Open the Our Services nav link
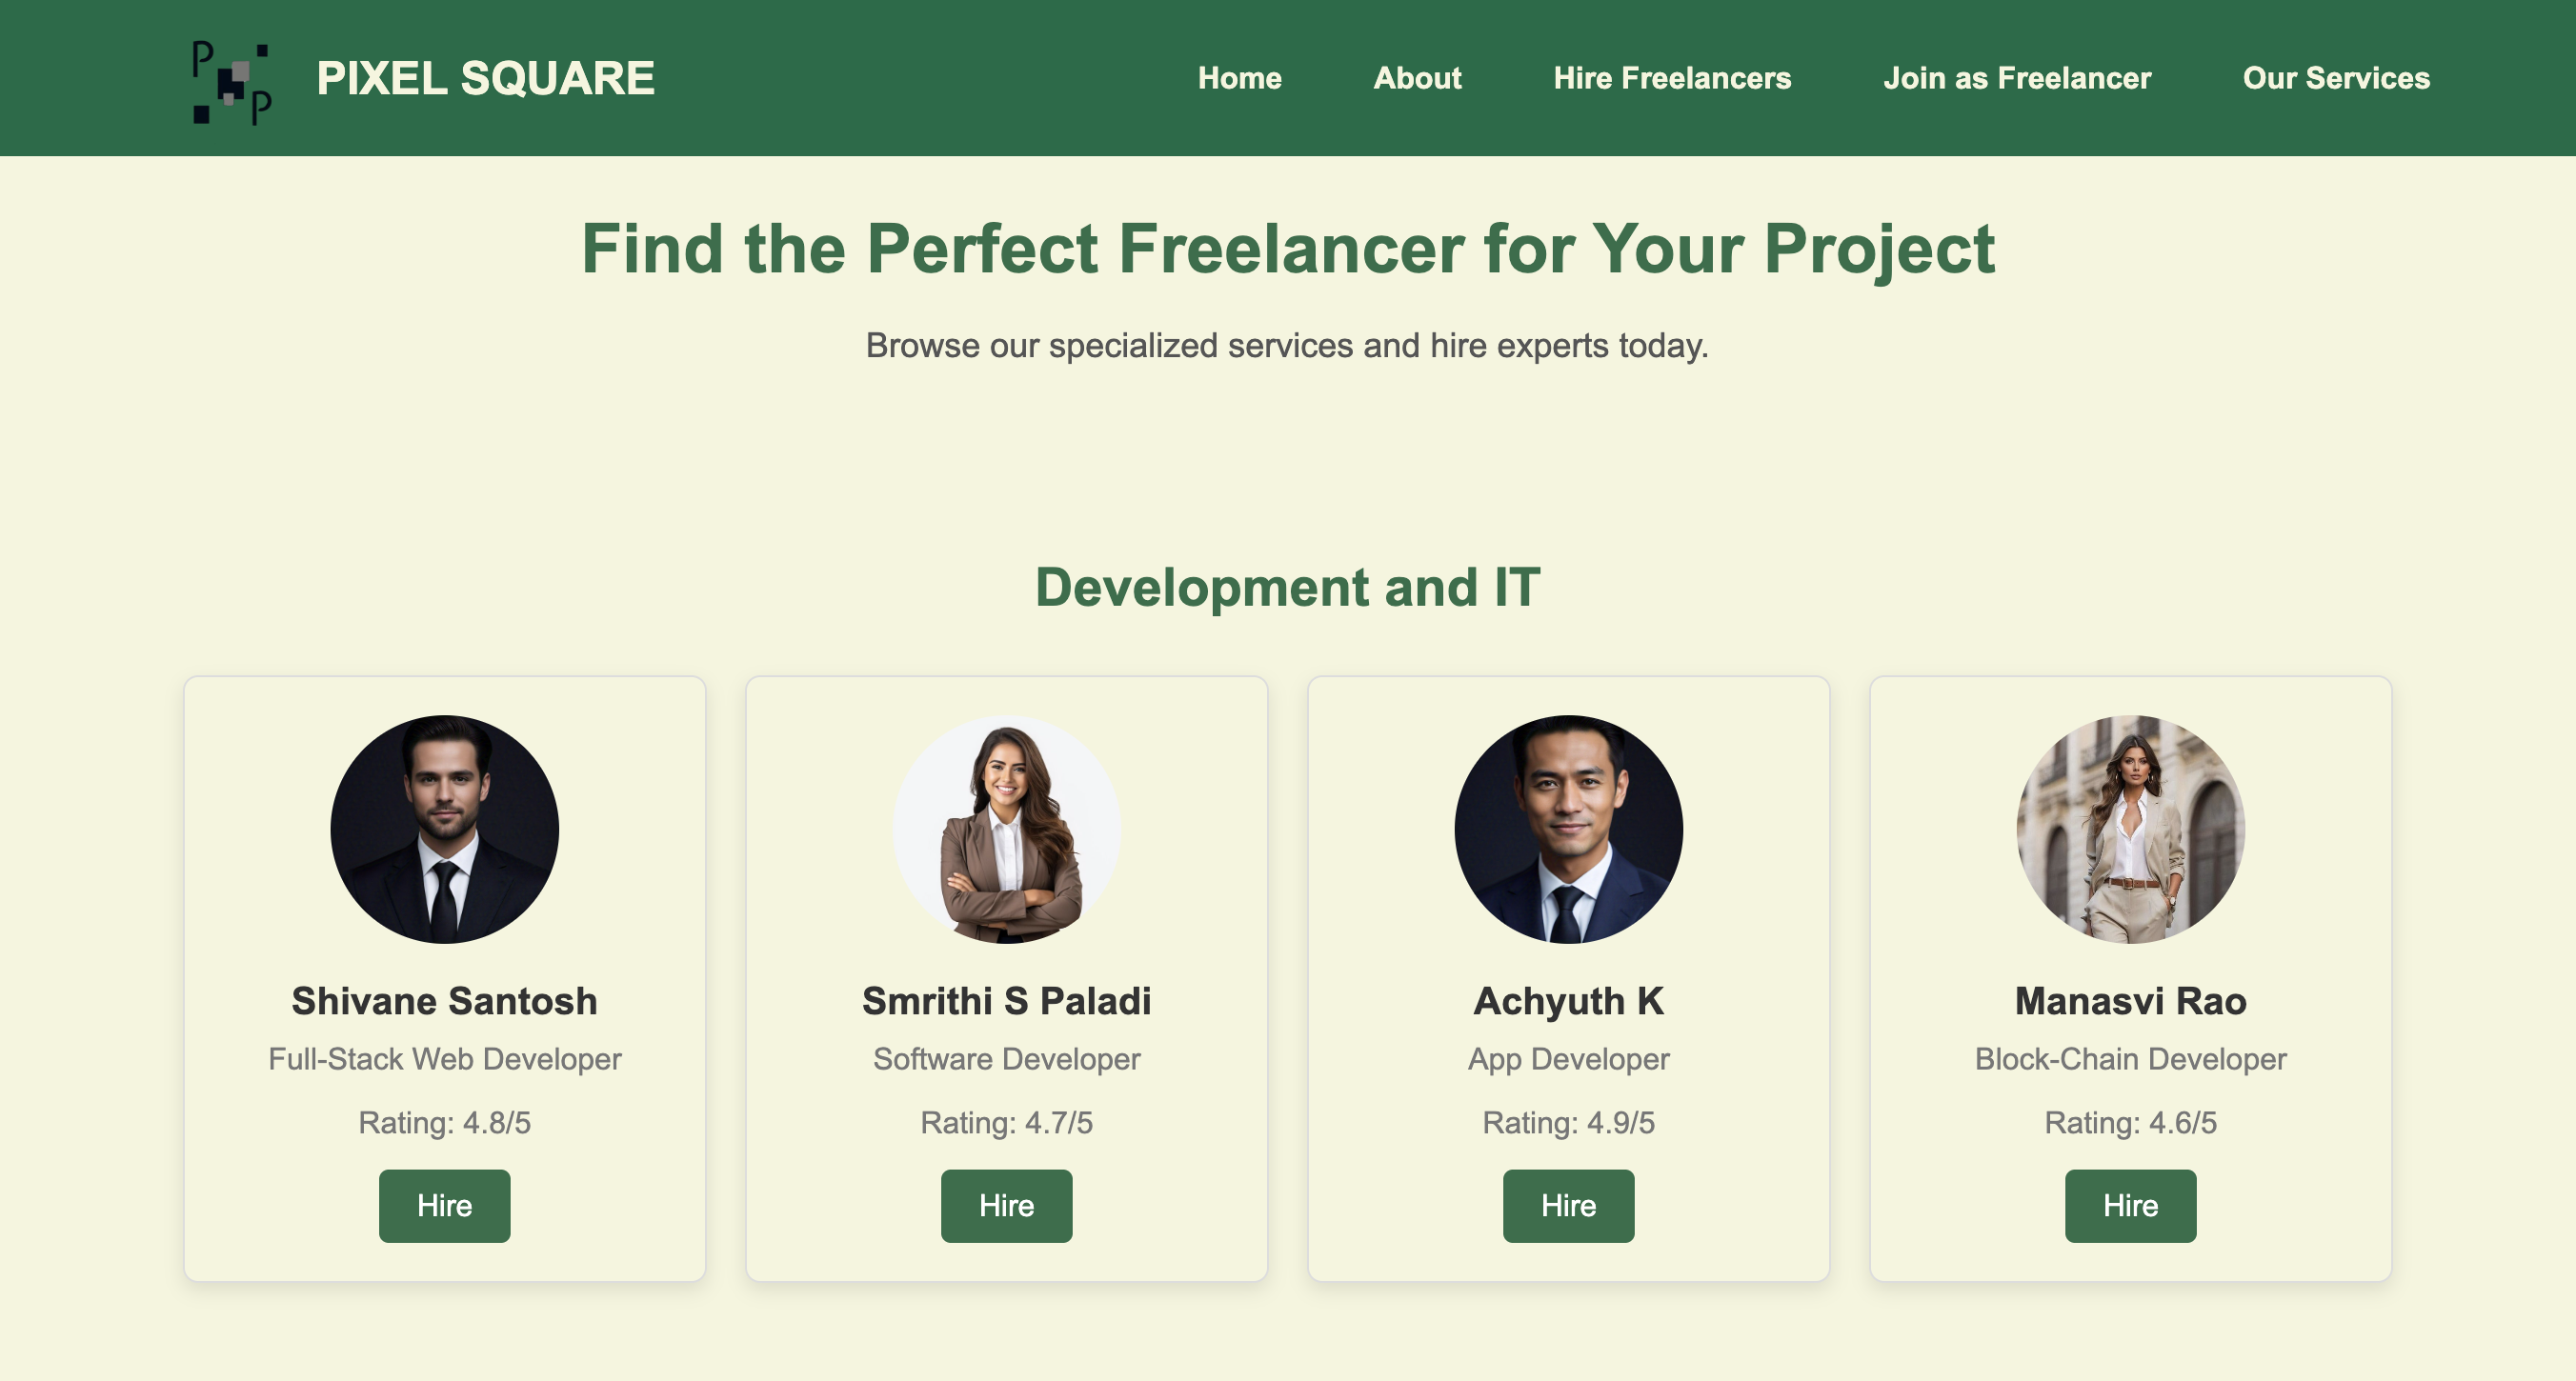This screenshot has height=1381, width=2576. coord(2335,78)
